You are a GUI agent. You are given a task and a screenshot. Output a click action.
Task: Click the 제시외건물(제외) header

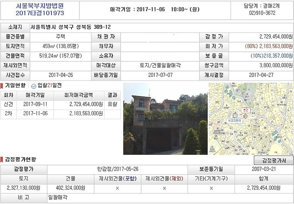[165, 179]
